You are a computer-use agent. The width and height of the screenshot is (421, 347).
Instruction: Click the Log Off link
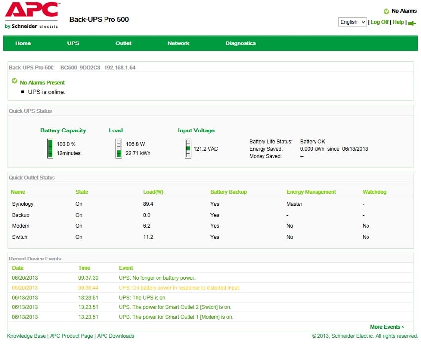click(x=380, y=22)
